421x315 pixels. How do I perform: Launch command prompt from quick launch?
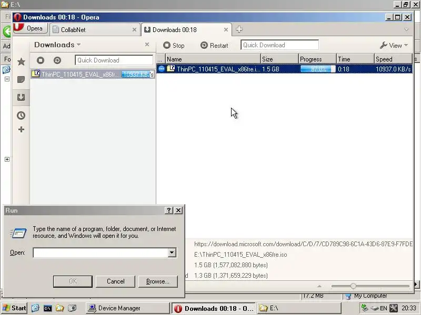47,308
